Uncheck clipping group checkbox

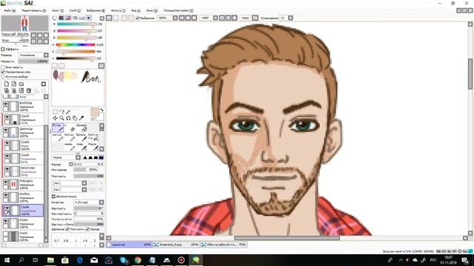tap(3, 72)
